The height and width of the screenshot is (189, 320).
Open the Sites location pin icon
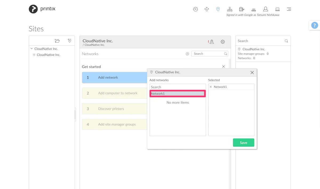click(x=218, y=9)
